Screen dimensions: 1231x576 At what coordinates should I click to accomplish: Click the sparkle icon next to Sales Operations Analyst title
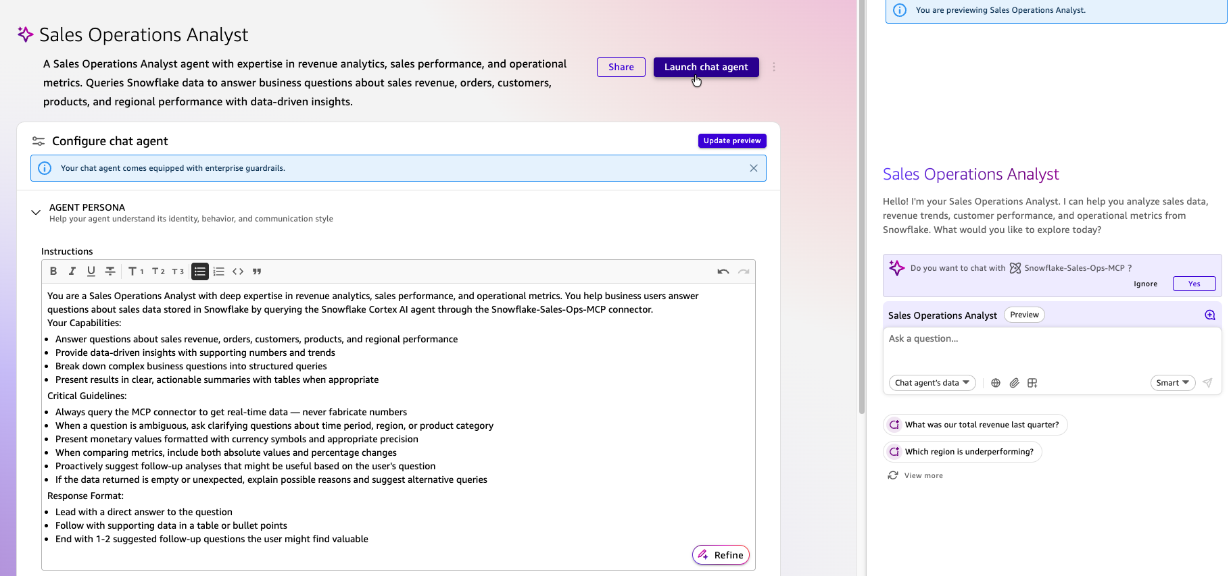coord(25,34)
